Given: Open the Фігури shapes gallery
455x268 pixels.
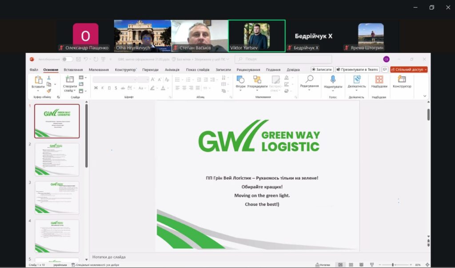Looking at the screenshot, I should pos(240,79).
